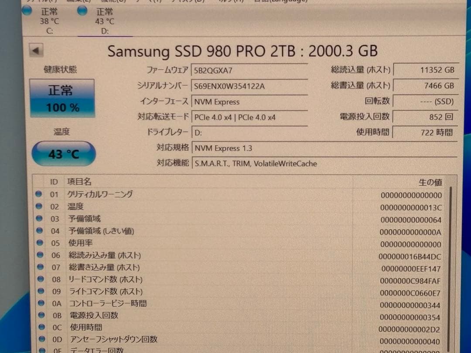Select the 予備領域 (しきい値) row name
471x353 pixels.
point(101,231)
